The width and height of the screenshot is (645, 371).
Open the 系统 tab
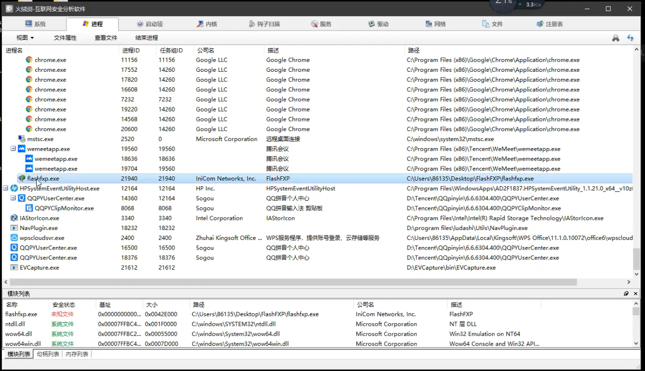click(35, 24)
